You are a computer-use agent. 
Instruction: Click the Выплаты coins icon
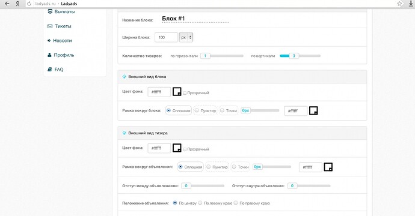pos(50,11)
